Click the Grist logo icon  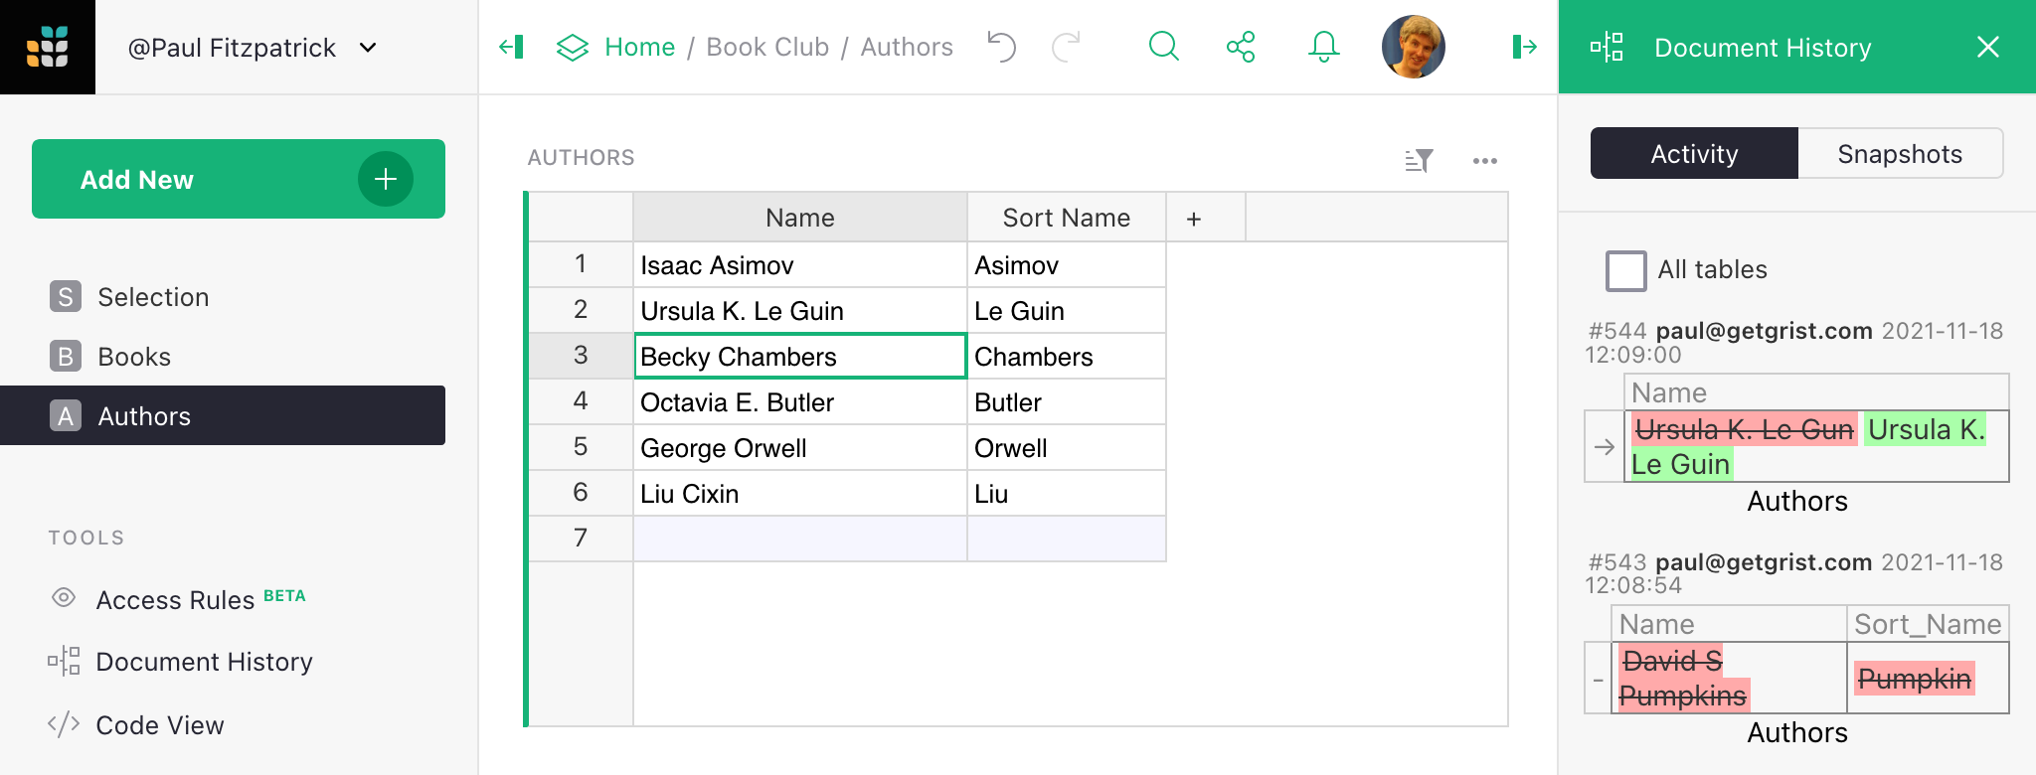coord(48,47)
